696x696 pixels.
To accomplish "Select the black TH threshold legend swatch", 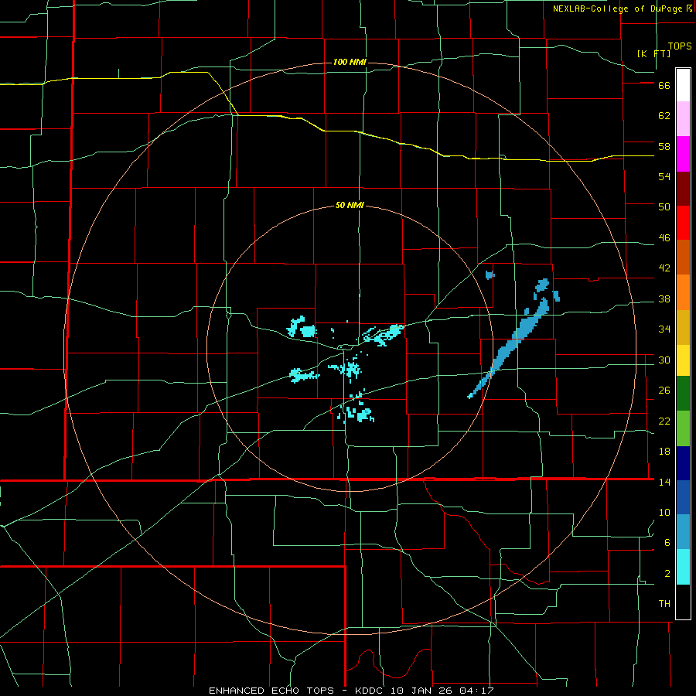I will pos(683,602).
